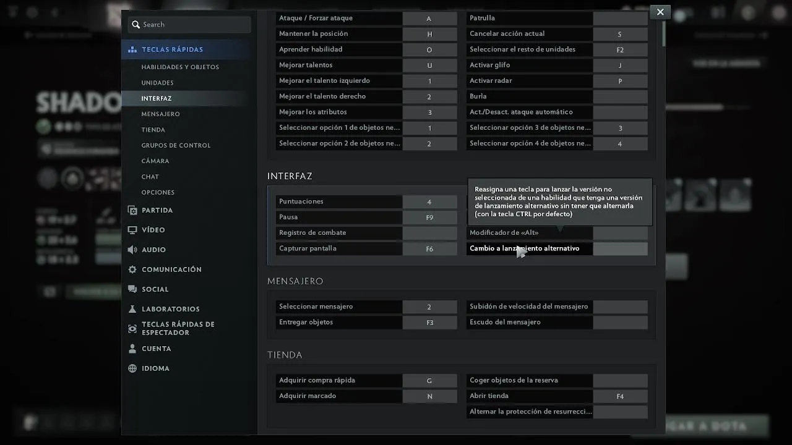Click the Teclas Rápidas keyboard icon
Screen dimensions: 792x445
pyautogui.click(x=132, y=49)
